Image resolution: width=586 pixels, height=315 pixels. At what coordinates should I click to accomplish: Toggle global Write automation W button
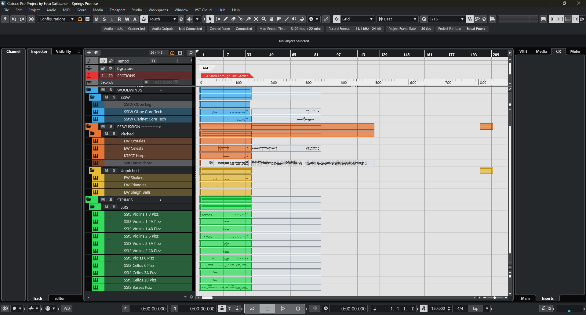click(127, 19)
